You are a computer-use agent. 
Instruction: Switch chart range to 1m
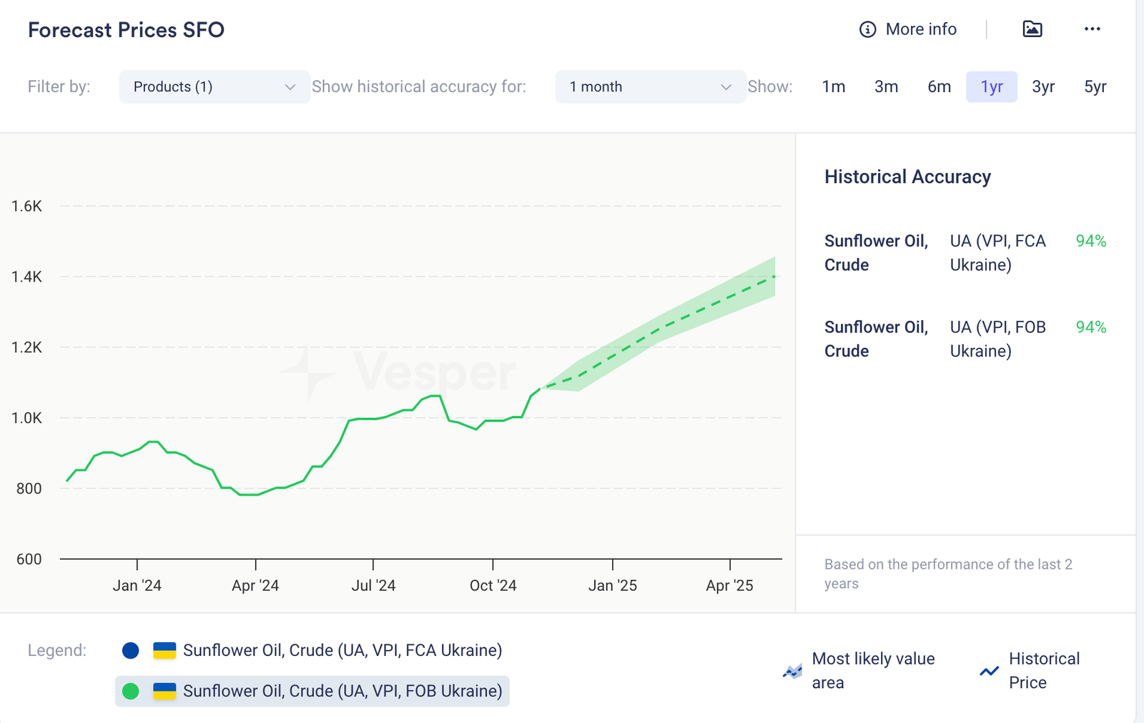click(833, 86)
